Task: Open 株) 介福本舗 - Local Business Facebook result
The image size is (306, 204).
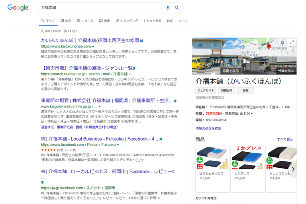Action: pyautogui.click(x=100, y=139)
